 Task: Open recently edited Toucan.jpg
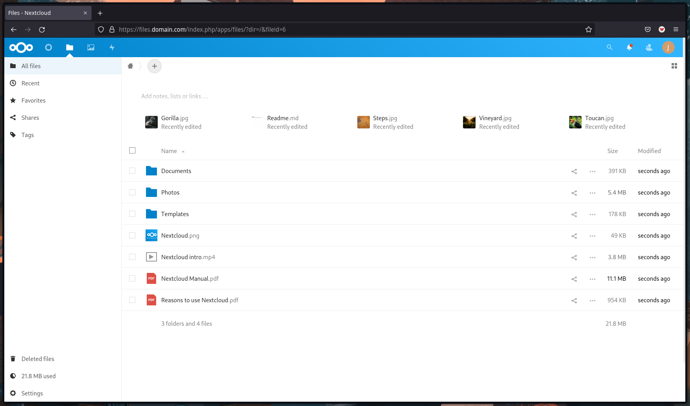(x=597, y=122)
